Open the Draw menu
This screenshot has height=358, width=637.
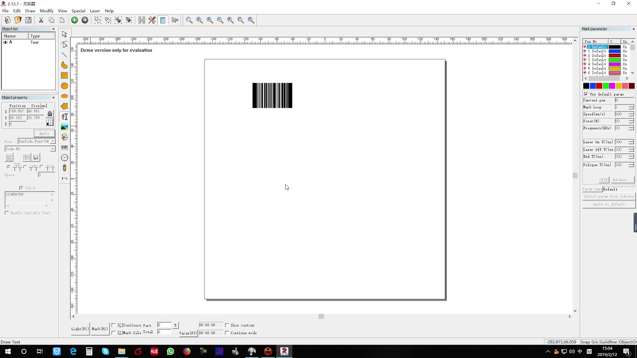tap(30, 10)
